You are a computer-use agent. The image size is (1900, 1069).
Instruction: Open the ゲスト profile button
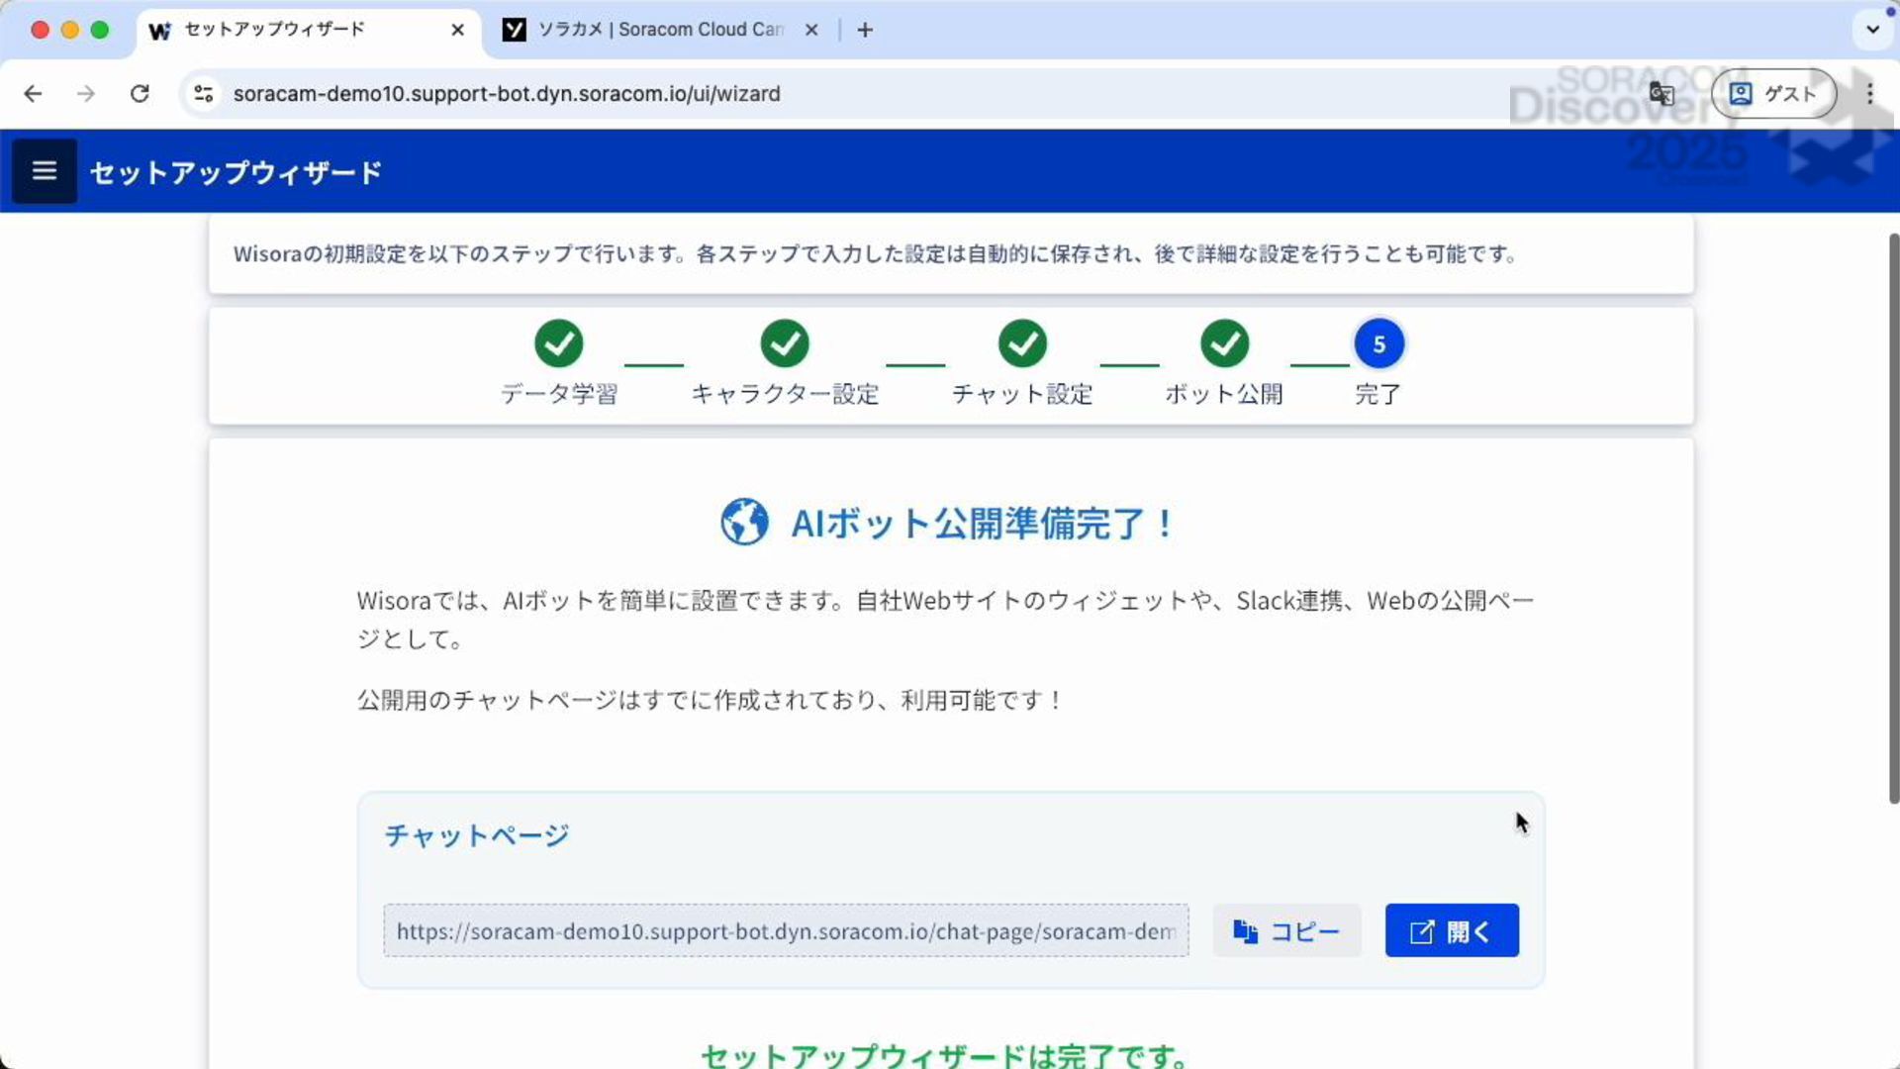click(1773, 93)
